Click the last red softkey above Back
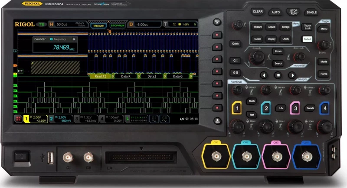347x188 pixels. [x=217, y=108]
